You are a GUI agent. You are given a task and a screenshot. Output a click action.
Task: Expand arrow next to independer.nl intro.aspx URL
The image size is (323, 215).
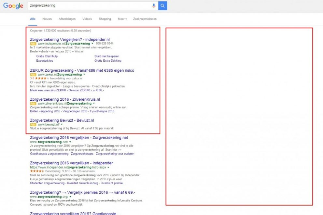[108, 167]
